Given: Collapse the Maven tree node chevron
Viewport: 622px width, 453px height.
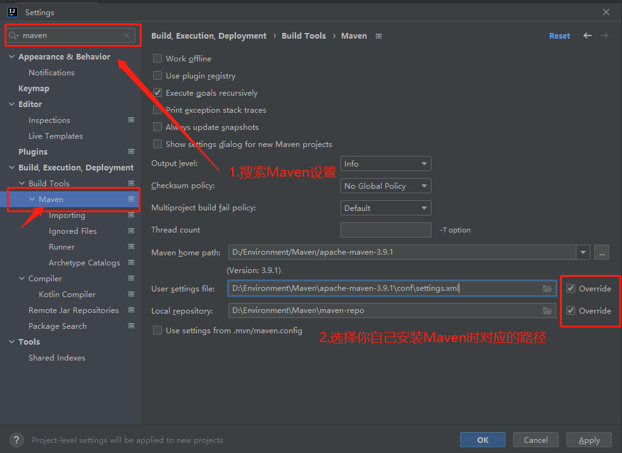Looking at the screenshot, I should (32, 199).
